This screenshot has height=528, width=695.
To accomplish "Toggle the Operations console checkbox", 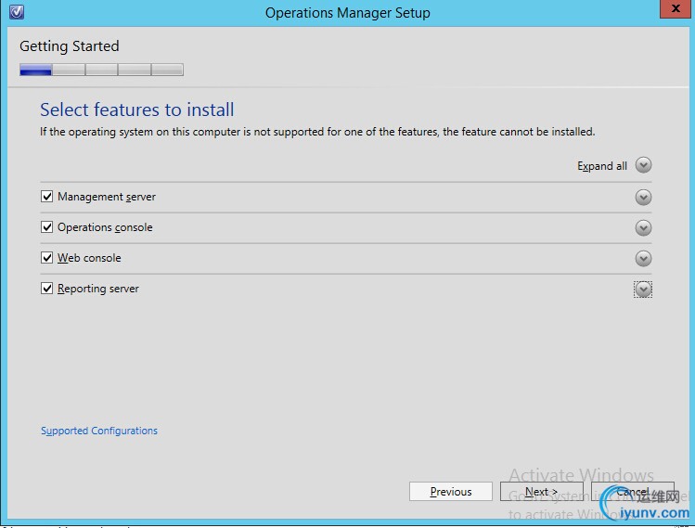I will tap(47, 227).
